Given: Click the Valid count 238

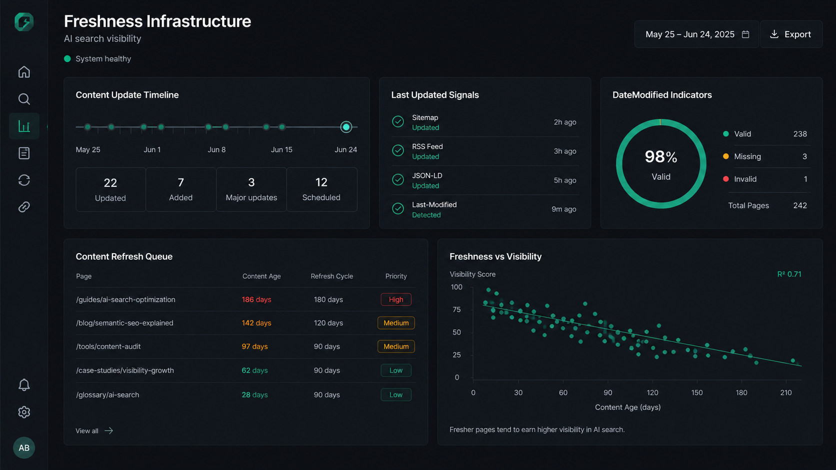Looking at the screenshot, I should point(800,134).
